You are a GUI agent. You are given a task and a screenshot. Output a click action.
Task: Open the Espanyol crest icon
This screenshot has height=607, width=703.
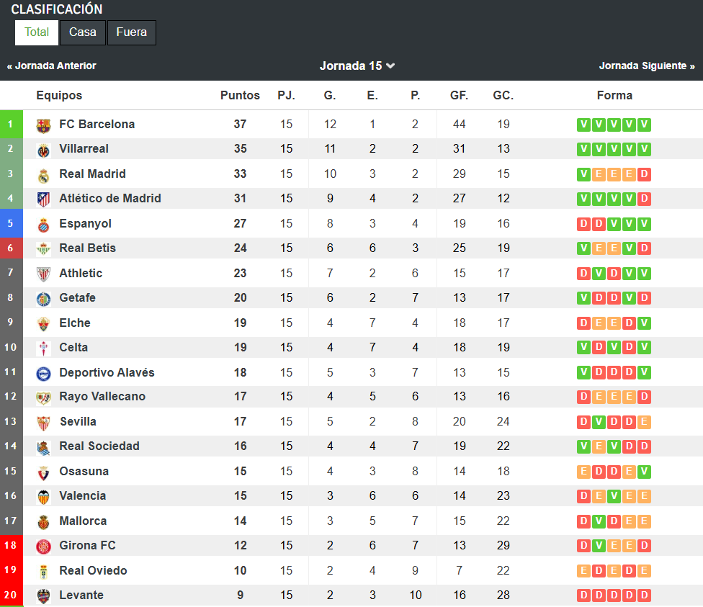[x=43, y=225]
